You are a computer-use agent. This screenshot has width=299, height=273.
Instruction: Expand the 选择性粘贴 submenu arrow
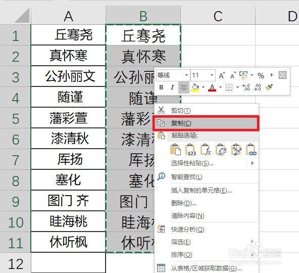(x=253, y=163)
